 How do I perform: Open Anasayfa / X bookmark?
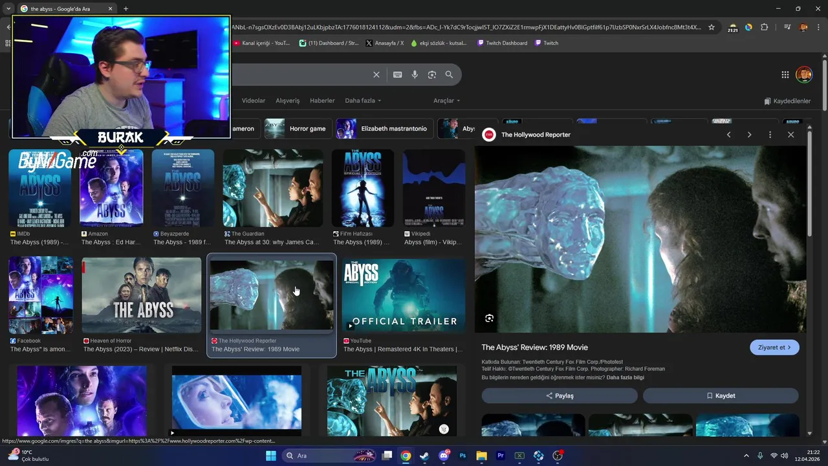[385, 43]
